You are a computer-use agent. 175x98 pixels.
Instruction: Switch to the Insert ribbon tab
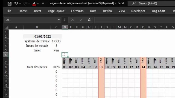(x=37, y=11)
